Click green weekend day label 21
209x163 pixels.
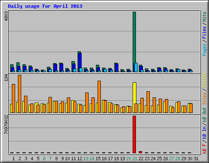135,159
